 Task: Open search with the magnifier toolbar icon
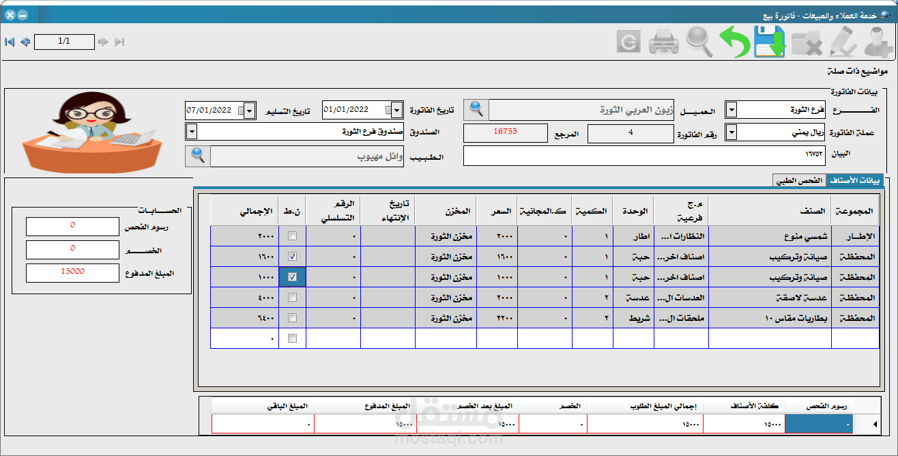tap(699, 42)
